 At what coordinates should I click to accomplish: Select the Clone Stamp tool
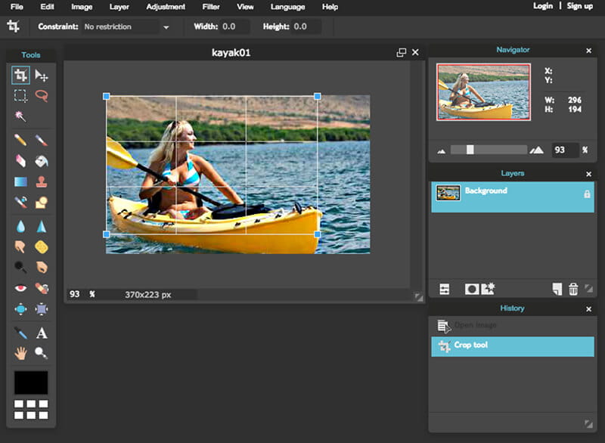42,181
